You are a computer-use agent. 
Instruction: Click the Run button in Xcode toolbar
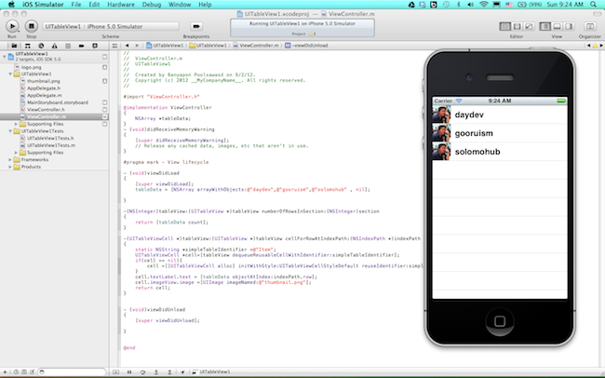pos(12,26)
